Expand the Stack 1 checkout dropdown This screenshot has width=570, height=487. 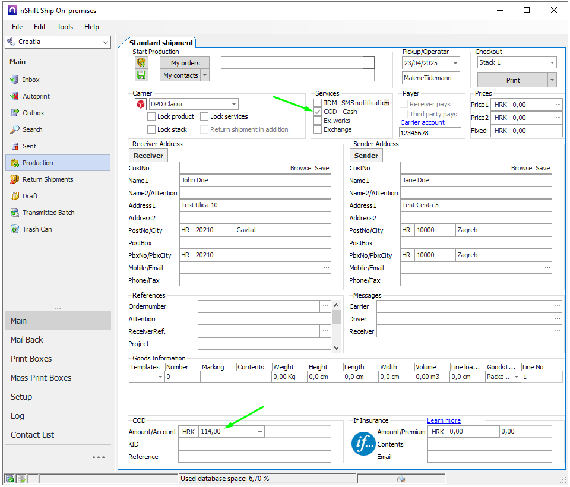pyautogui.click(x=552, y=62)
